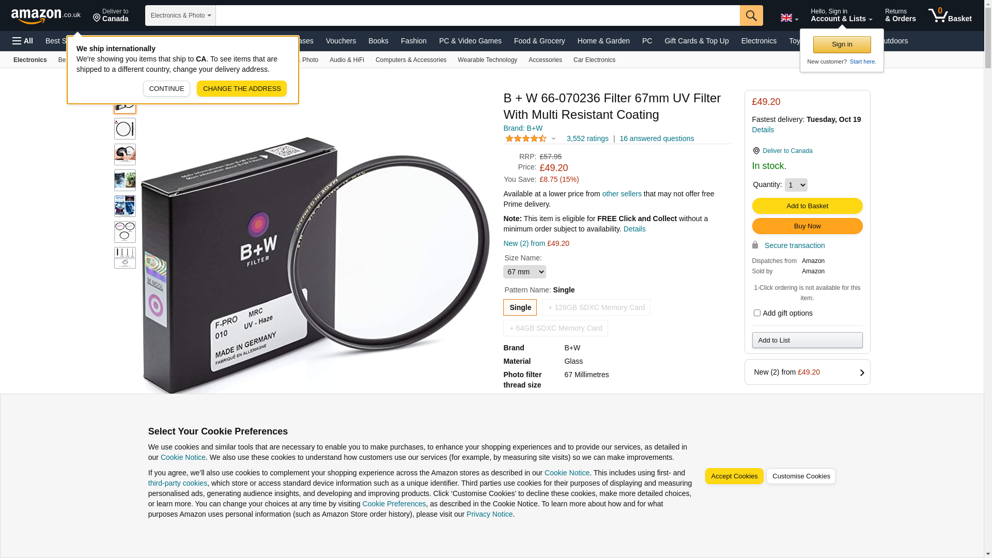This screenshot has height=558, width=992.
Task: Click the Amazon.co.uk logo
Action: (45, 16)
